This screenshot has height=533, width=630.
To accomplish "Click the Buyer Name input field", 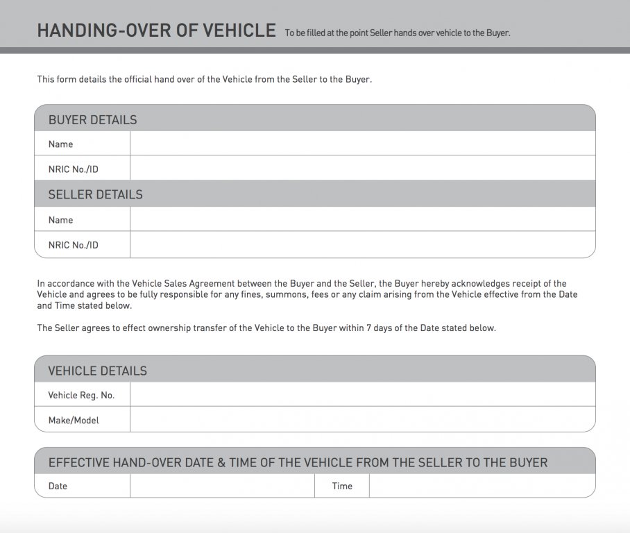I will pos(362,144).
